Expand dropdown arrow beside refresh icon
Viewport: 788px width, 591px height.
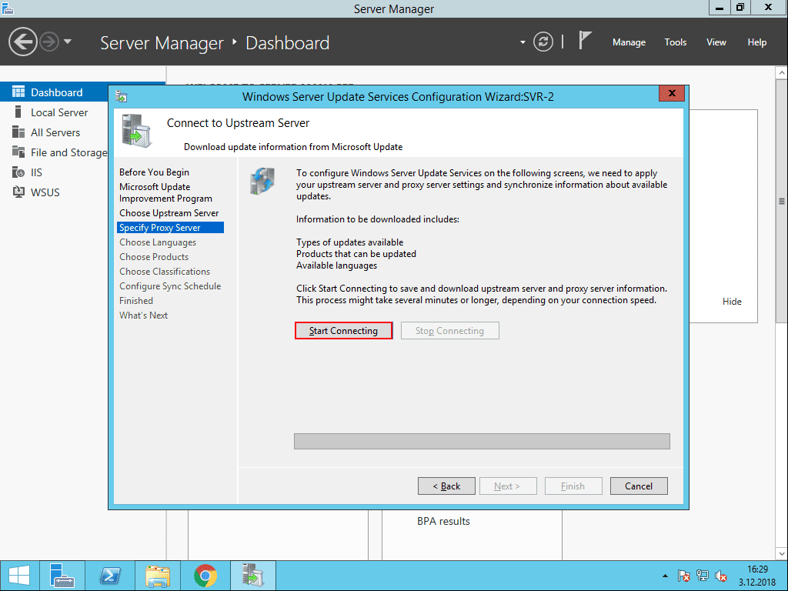[523, 42]
